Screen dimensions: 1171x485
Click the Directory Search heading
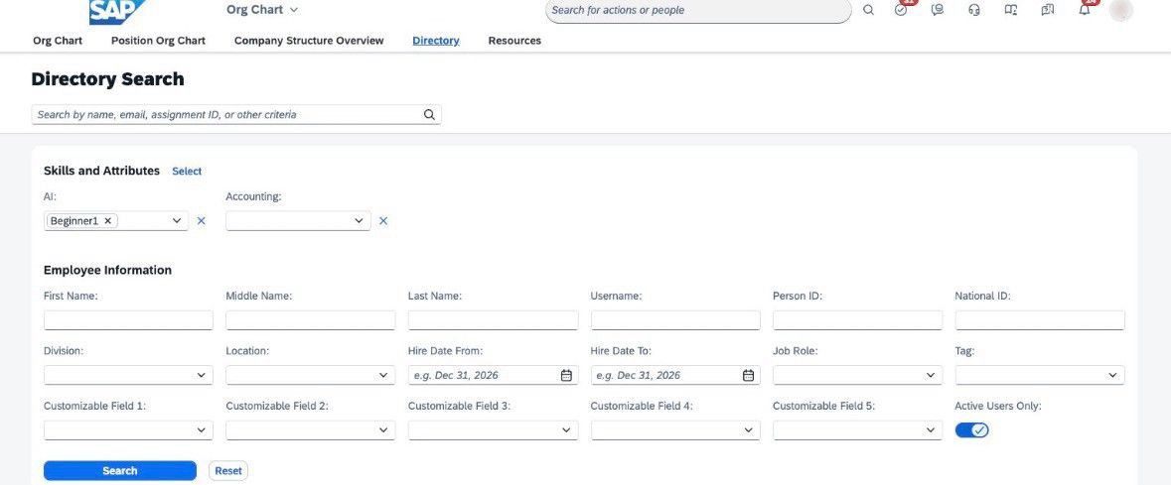[x=107, y=79]
